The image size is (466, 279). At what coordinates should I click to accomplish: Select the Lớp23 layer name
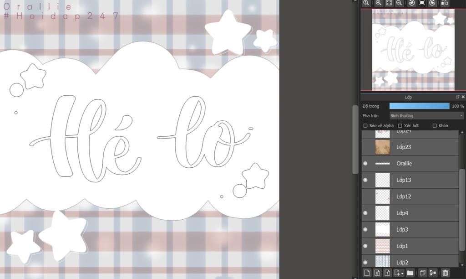pyautogui.click(x=404, y=147)
